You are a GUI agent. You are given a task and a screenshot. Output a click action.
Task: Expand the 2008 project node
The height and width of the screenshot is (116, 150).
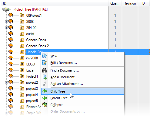point(6,22)
